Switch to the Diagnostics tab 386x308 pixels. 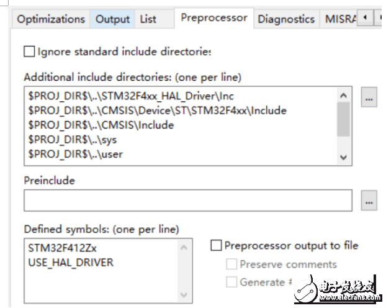[x=286, y=19]
